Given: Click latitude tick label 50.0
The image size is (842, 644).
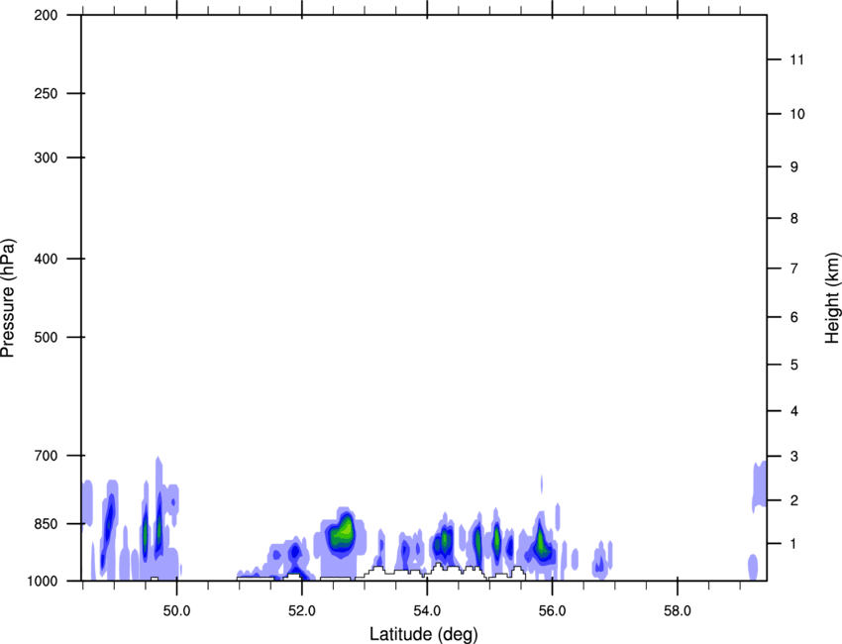Looking at the screenshot, I should tap(176, 611).
